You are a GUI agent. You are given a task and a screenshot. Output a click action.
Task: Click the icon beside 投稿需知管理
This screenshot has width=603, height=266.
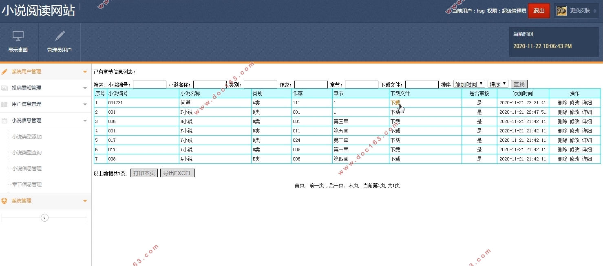tap(4, 88)
